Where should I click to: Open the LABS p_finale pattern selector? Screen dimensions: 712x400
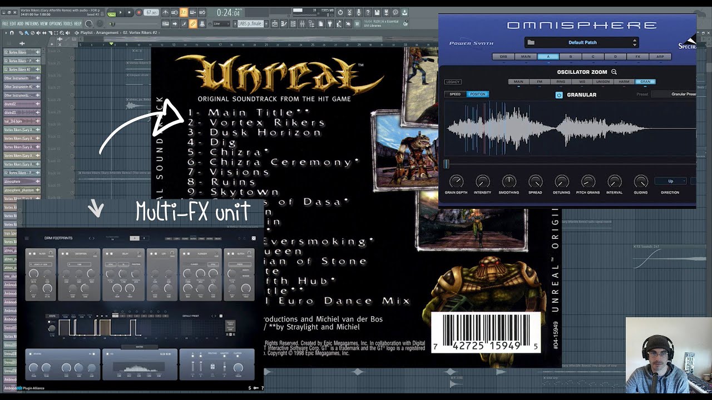click(x=250, y=24)
